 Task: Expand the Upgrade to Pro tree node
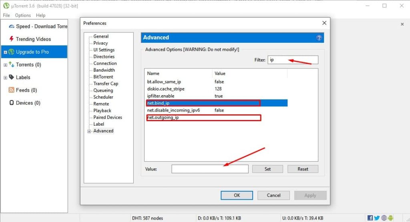5,52
